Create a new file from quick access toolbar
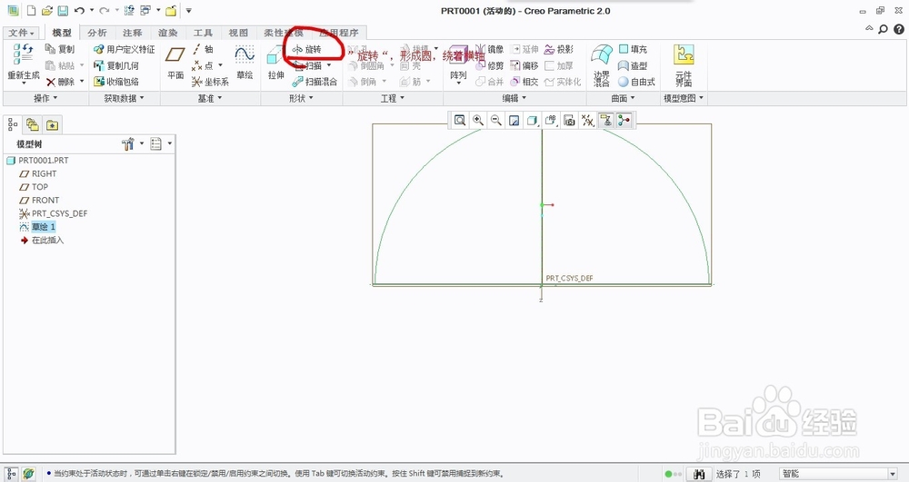Image resolution: width=909 pixels, height=482 pixels. 31,10
